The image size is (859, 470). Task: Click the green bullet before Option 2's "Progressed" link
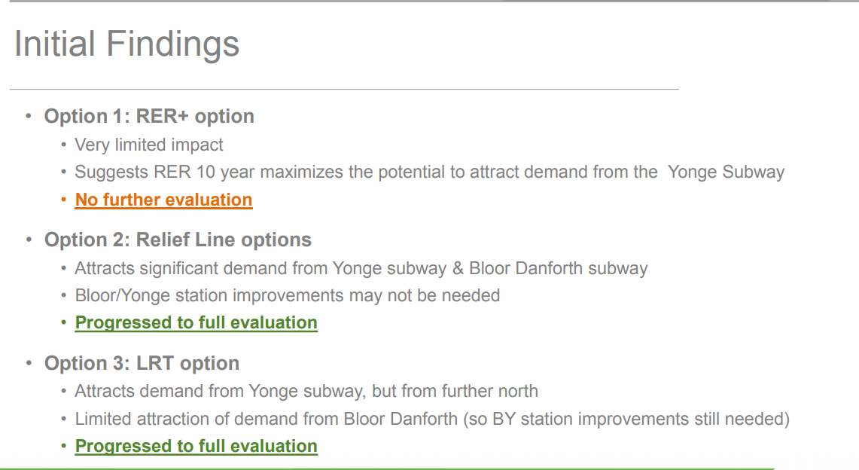64,323
